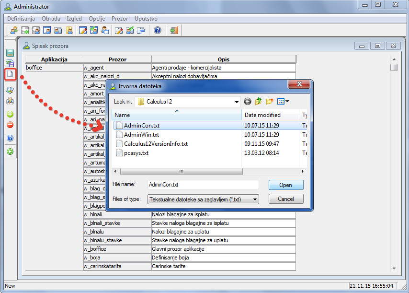Click the File name input field
Image resolution: width=409 pixels, height=293 pixels.
click(x=203, y=185)
